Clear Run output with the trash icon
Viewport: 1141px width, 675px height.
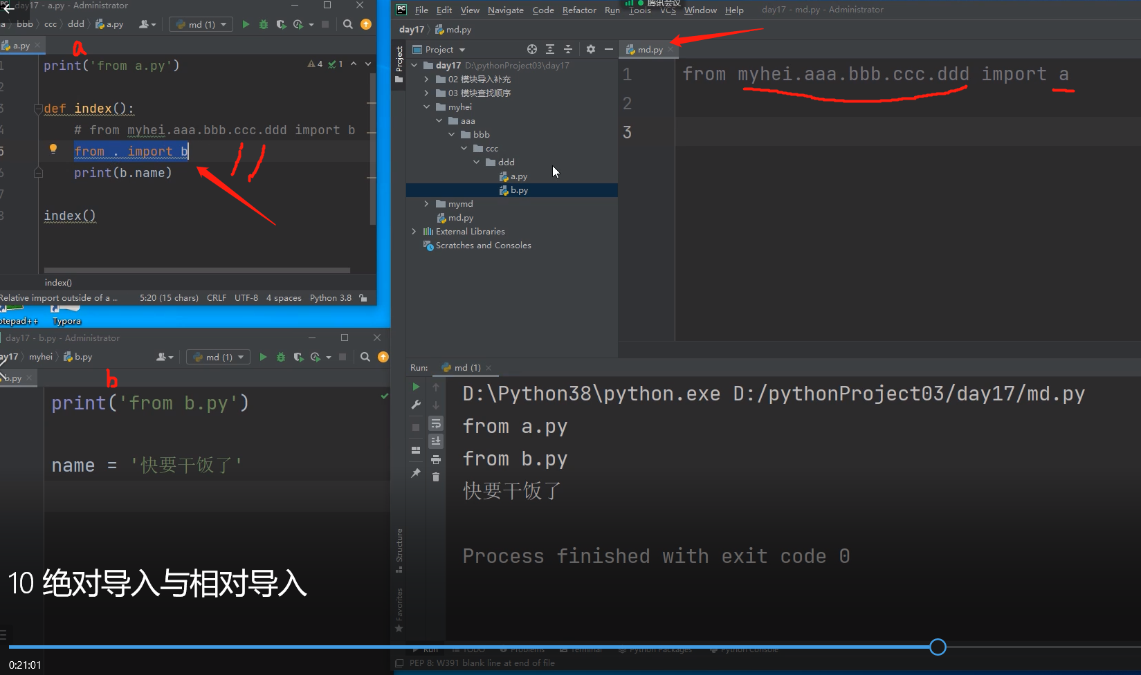436,477
